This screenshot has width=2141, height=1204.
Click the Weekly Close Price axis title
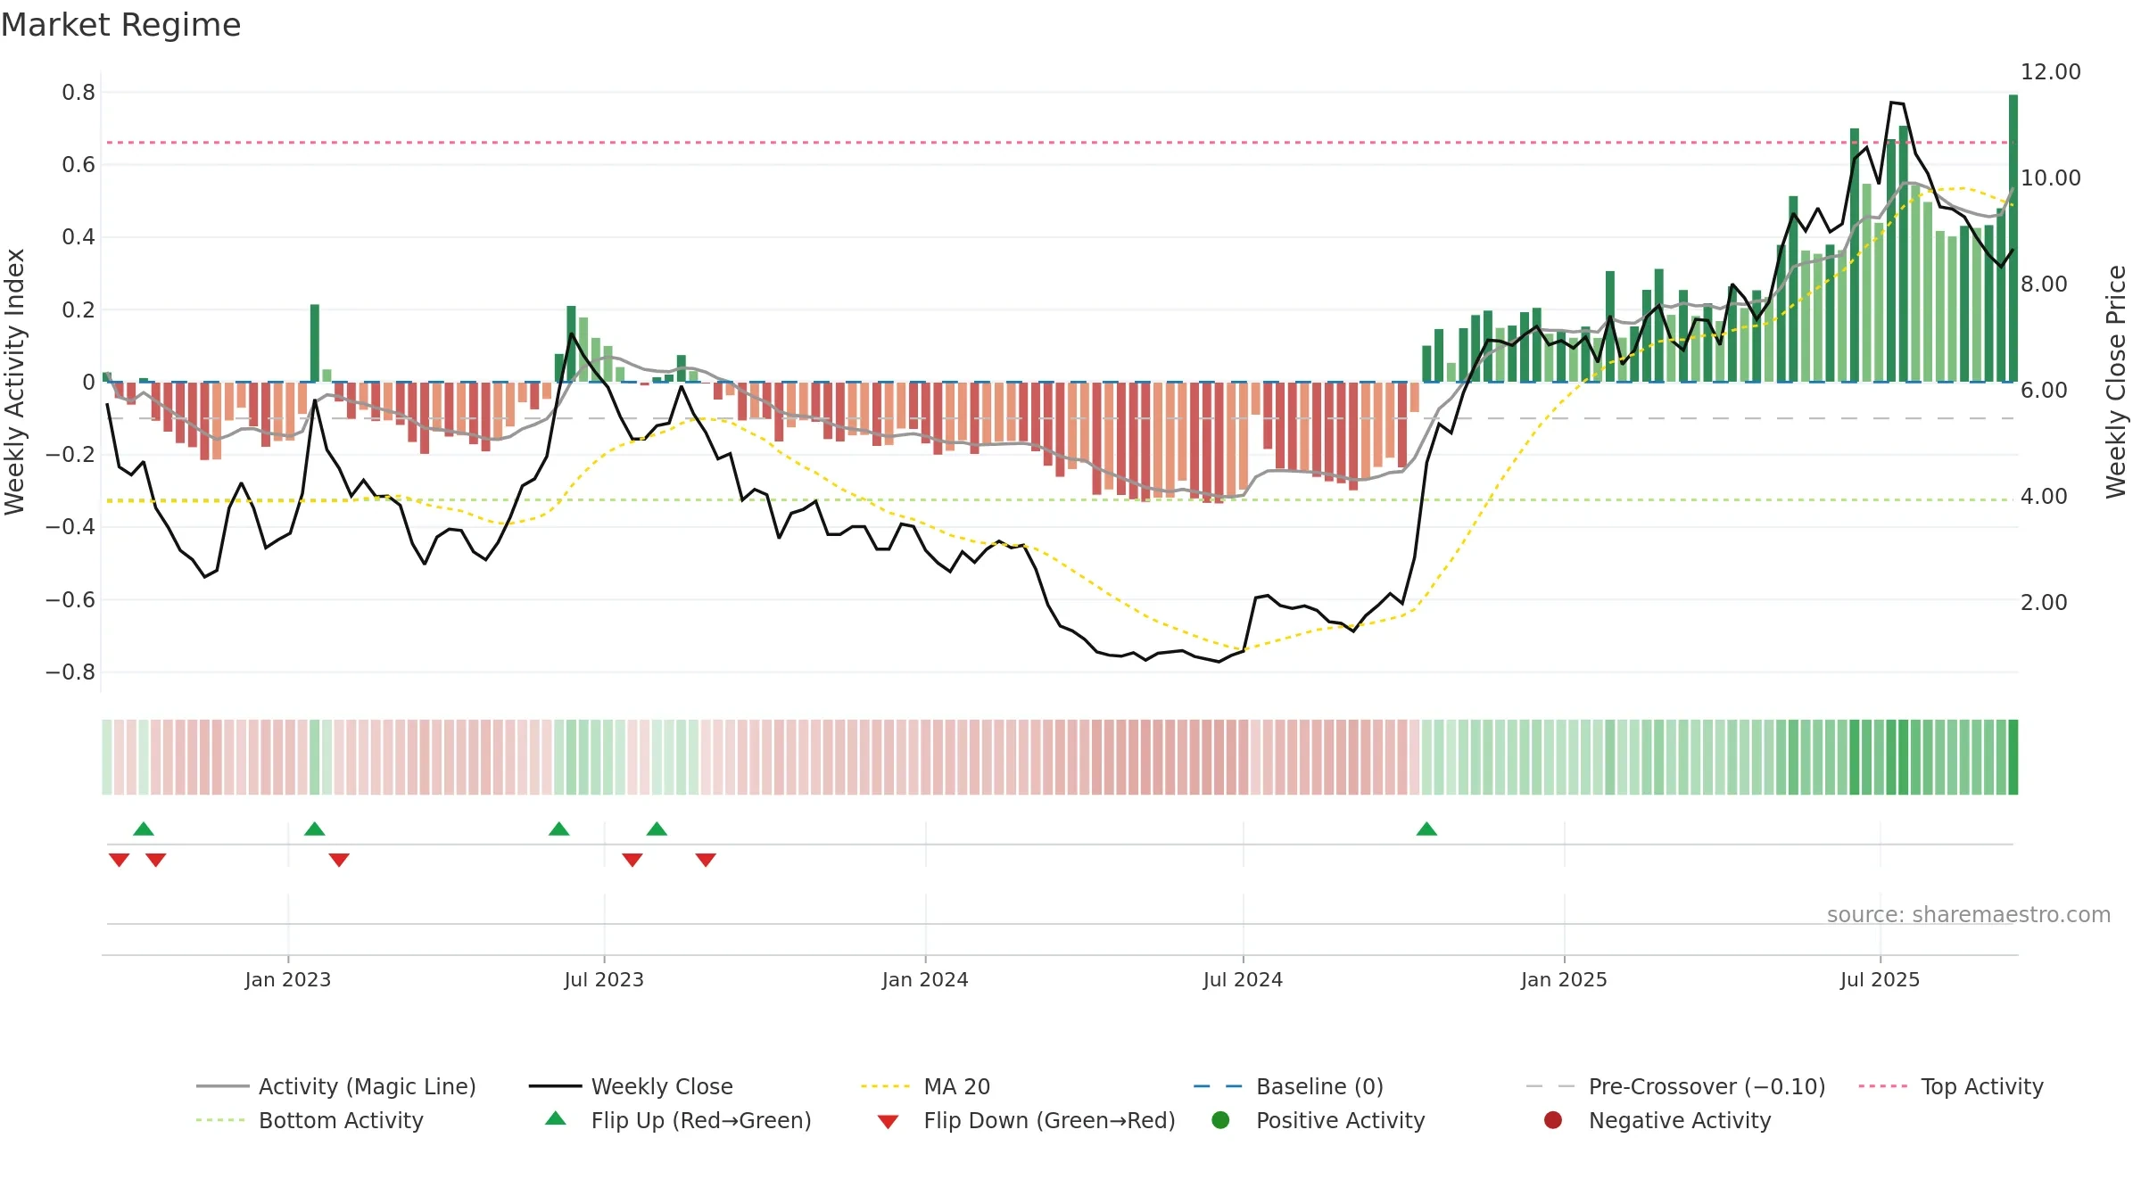[2116, 382]
